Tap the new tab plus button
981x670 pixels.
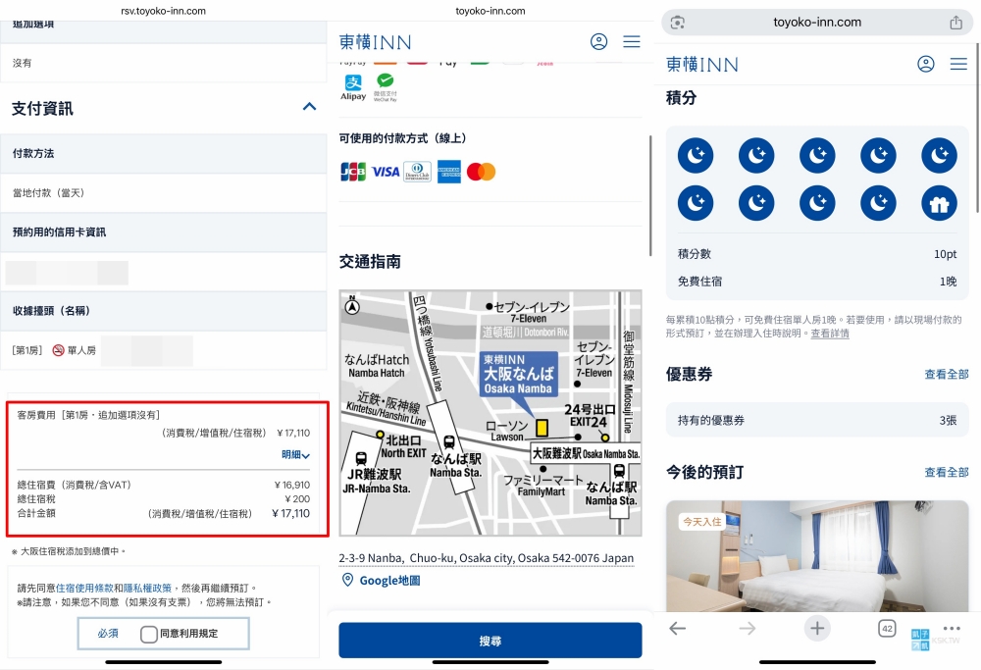817,628
